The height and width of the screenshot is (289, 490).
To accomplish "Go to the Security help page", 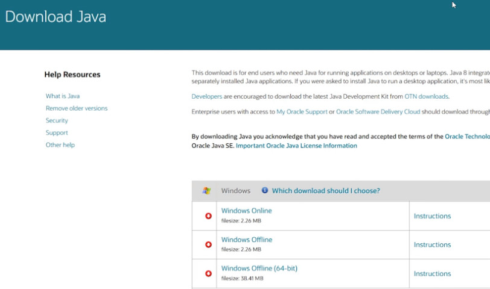I will [x=57, y=120].
